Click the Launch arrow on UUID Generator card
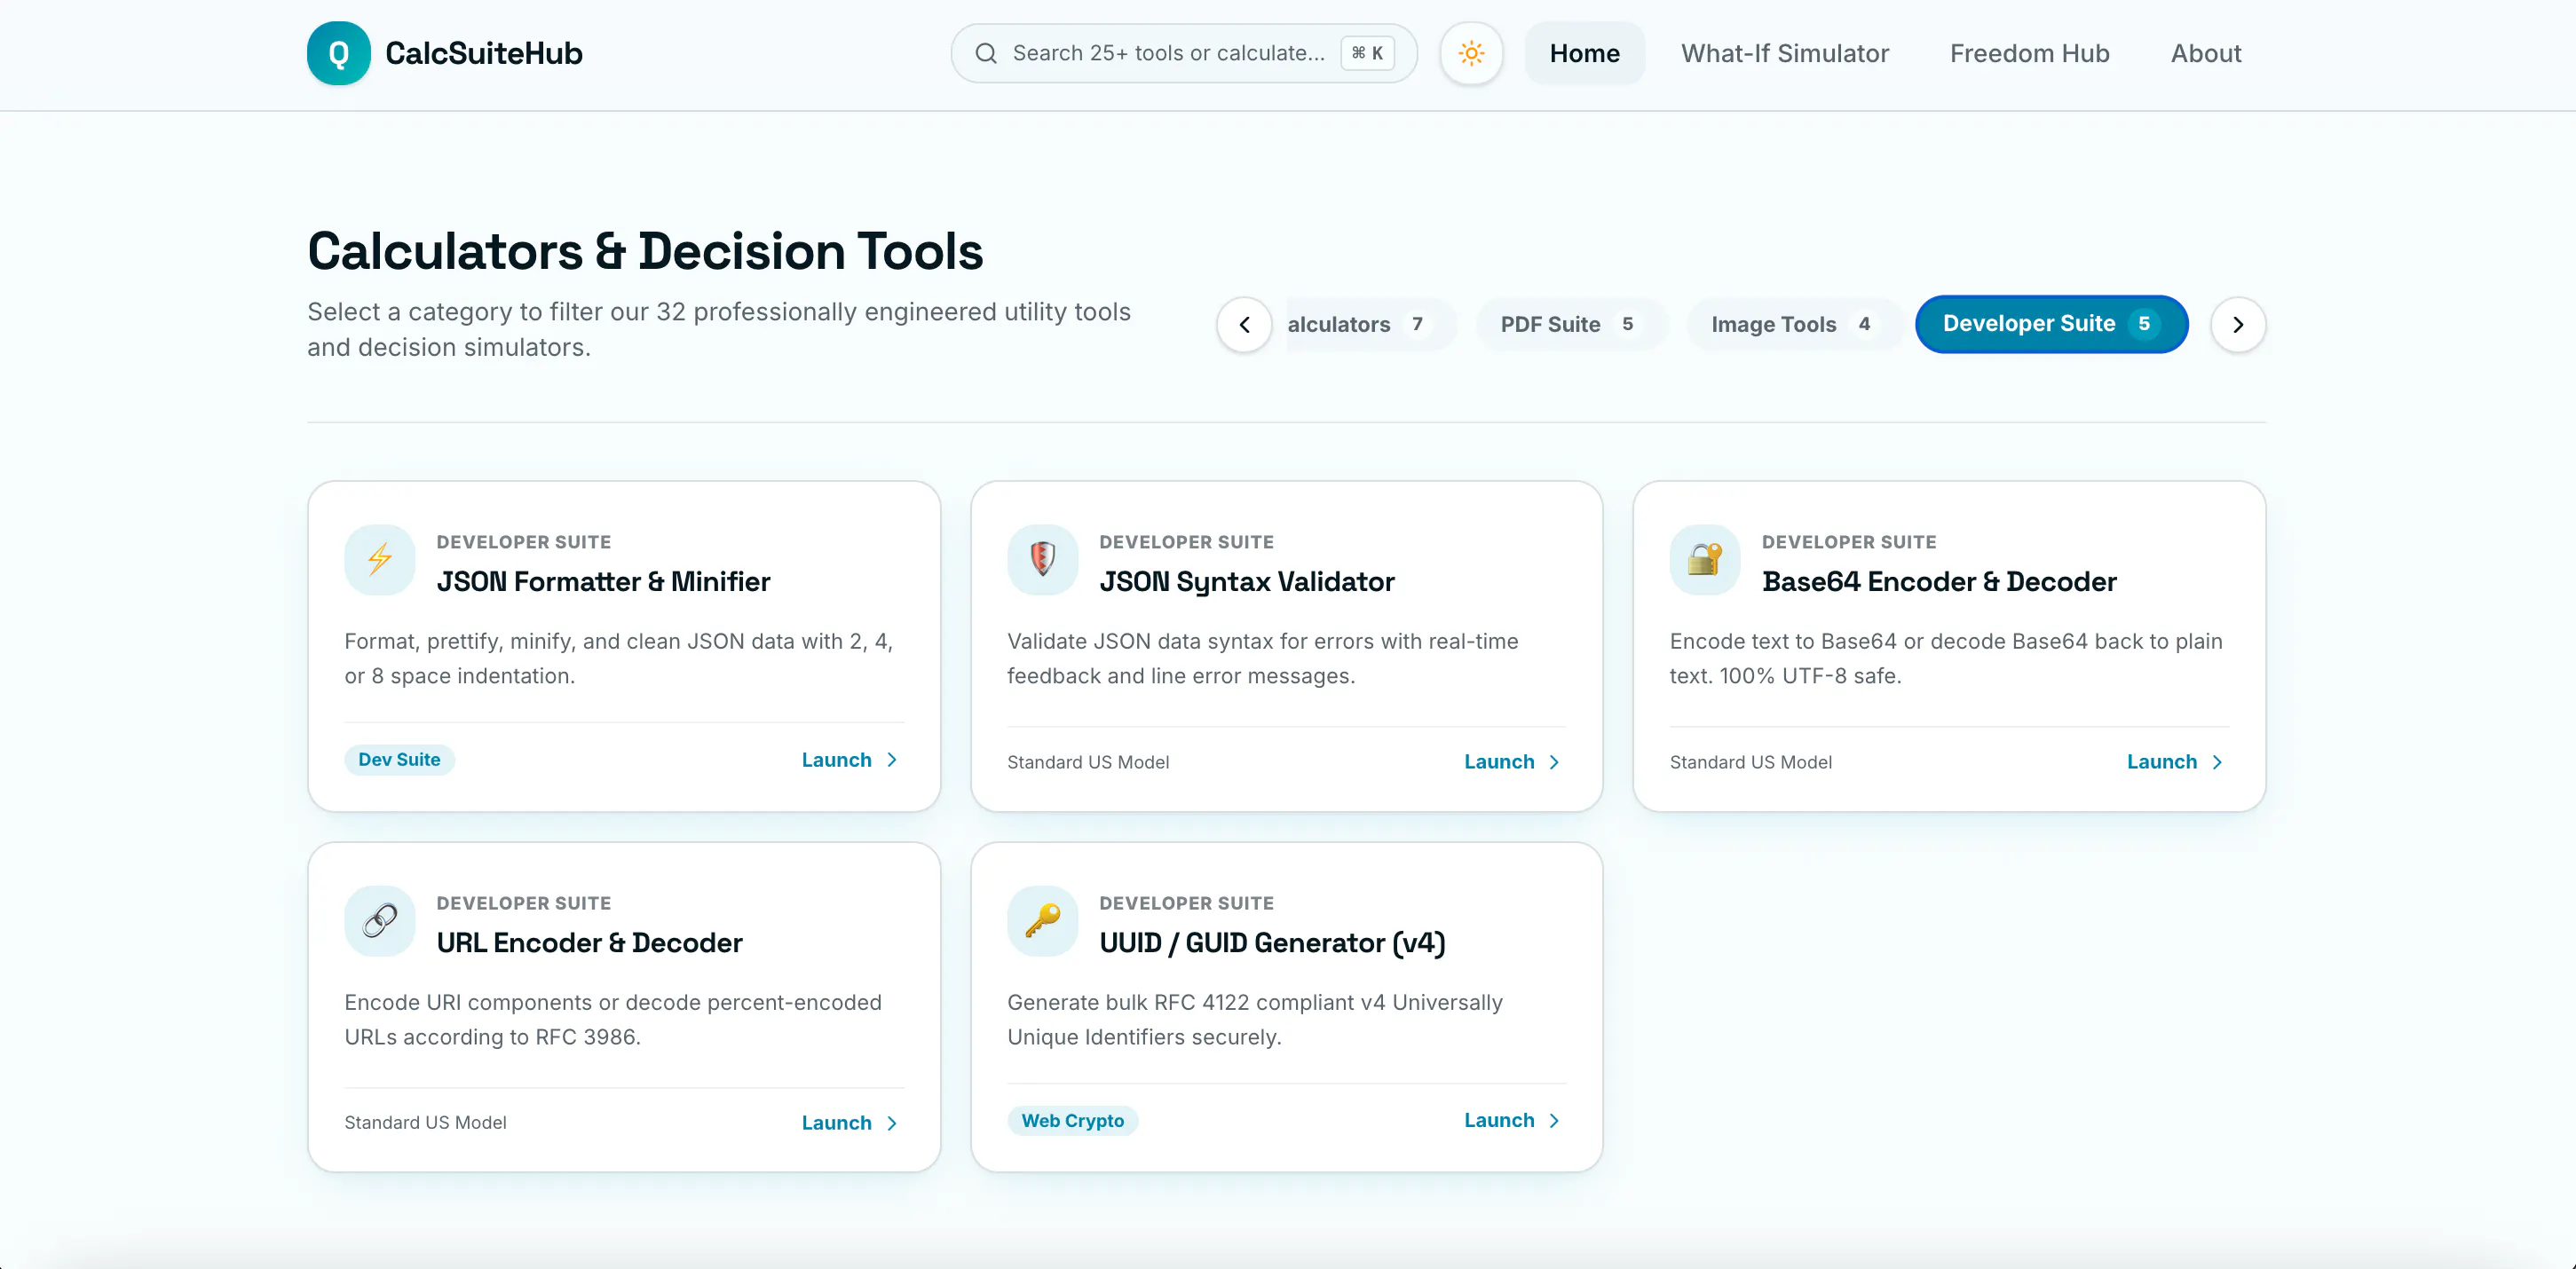Image resolution: width=2576 pixels, height=1269 pixels. [1555, 1121]
